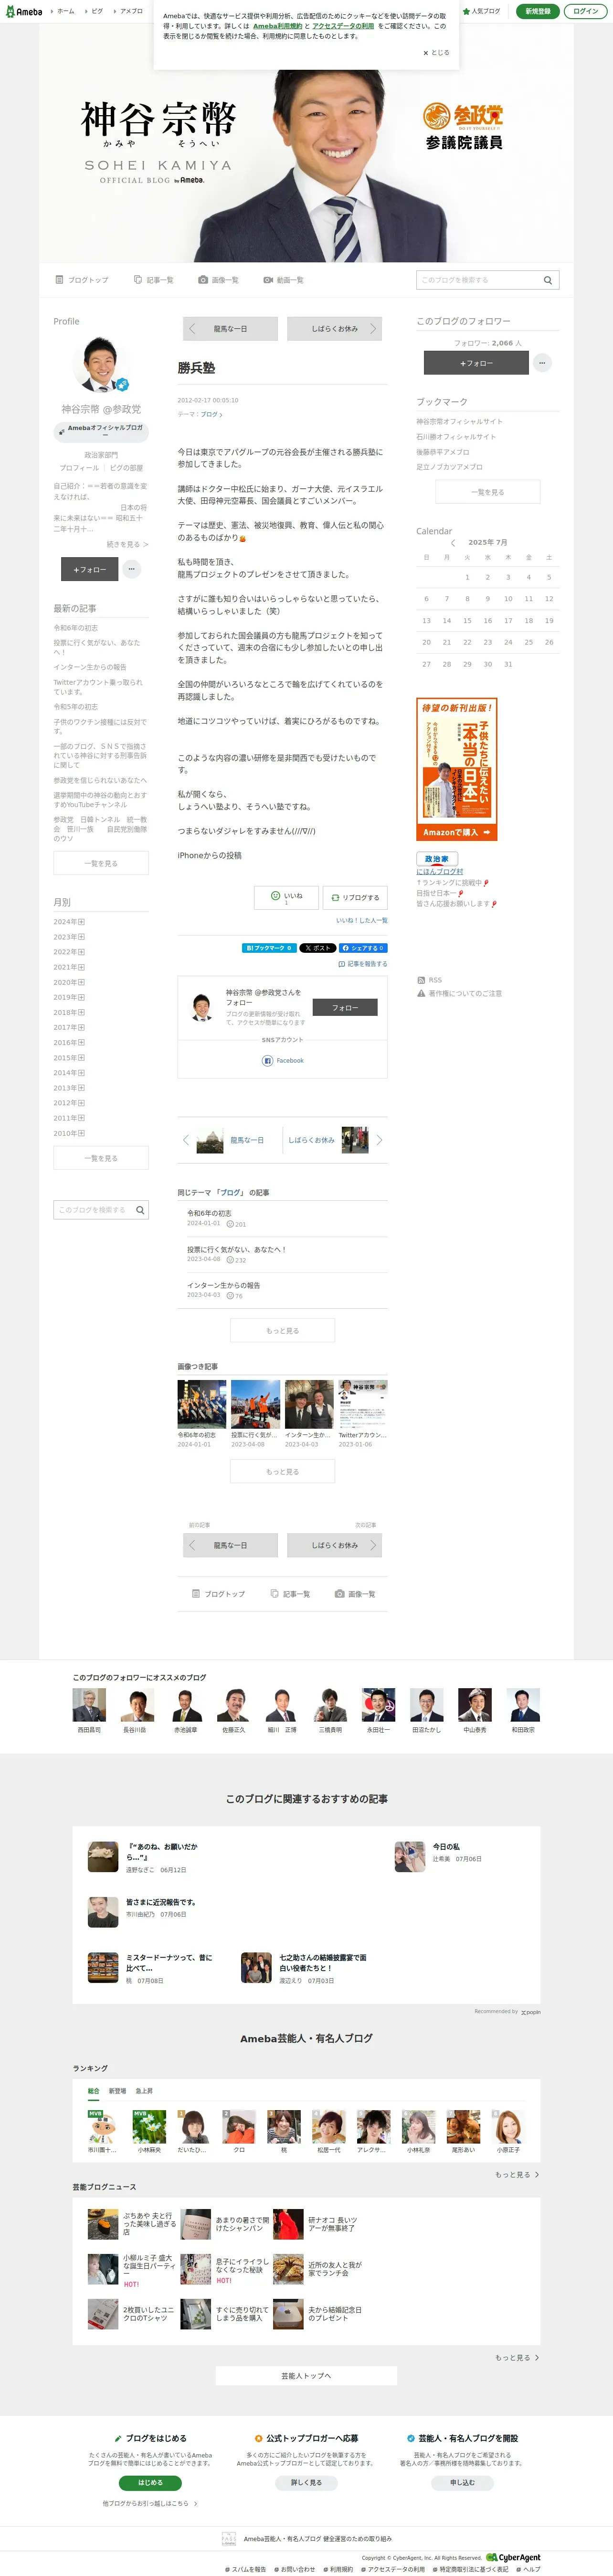Screen dimensions: 613x2576
Task: Open the more options dots beside the follower フォロー button
Action: click(x=542, y=363)
